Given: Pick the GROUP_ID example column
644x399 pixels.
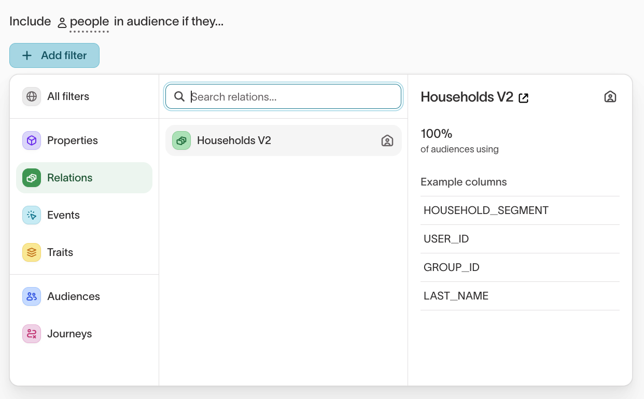Looking at the screenshot, I should click(451, 267).
